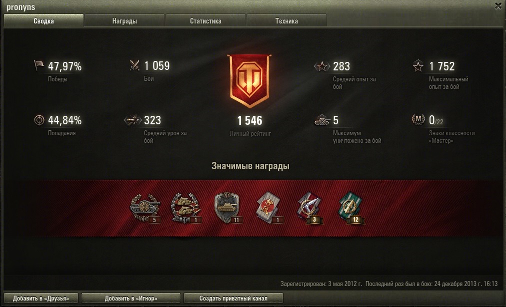Open the Техника tab
Viewport: 506px width, 307px height.
[x=286, y=21]
